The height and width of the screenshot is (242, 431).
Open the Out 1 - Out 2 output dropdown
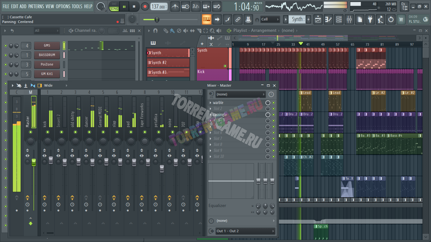click(245, 231)
